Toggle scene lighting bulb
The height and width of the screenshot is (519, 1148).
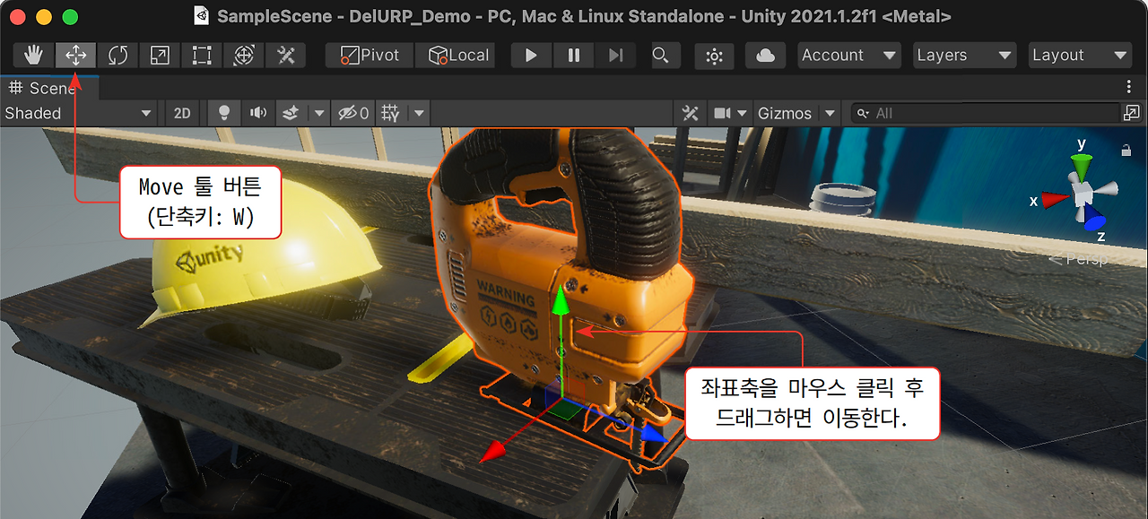pos(224,113)
